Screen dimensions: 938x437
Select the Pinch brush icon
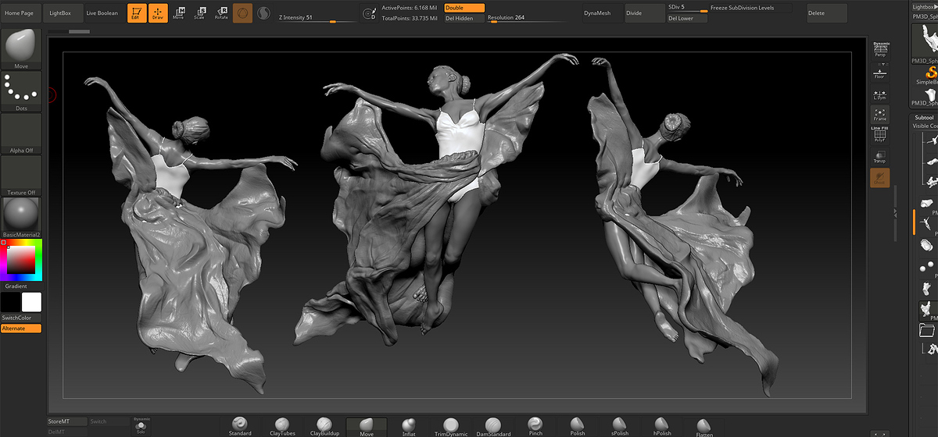click(x=535, y=425)
